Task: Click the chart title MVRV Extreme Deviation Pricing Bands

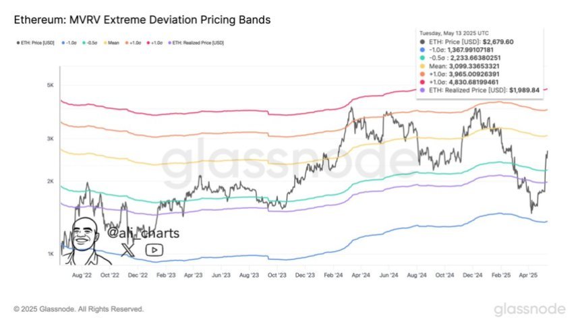Action: (x=142, y=20)
